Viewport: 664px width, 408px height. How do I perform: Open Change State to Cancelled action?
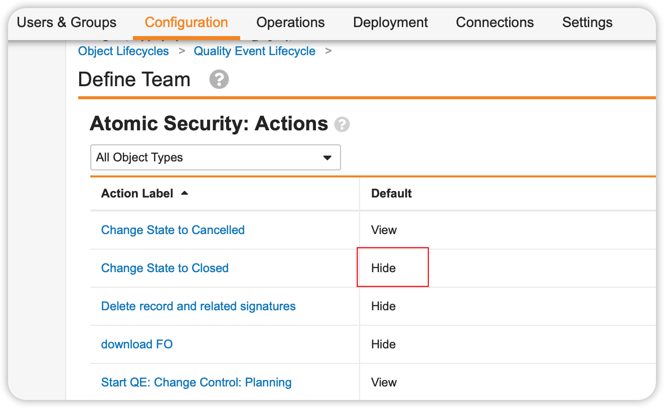[x=173, y=230]
